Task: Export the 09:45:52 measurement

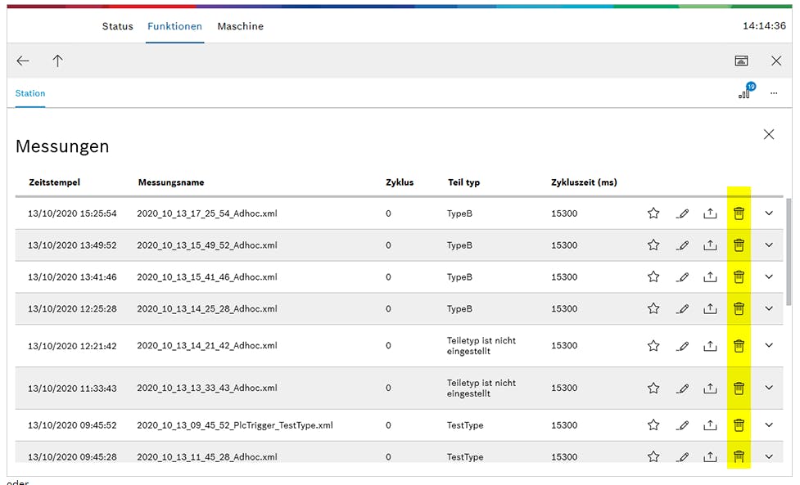Action: [710, 424]
